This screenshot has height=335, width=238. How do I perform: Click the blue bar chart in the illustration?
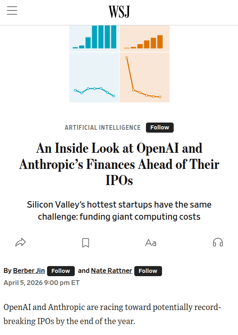click(94, 38)
